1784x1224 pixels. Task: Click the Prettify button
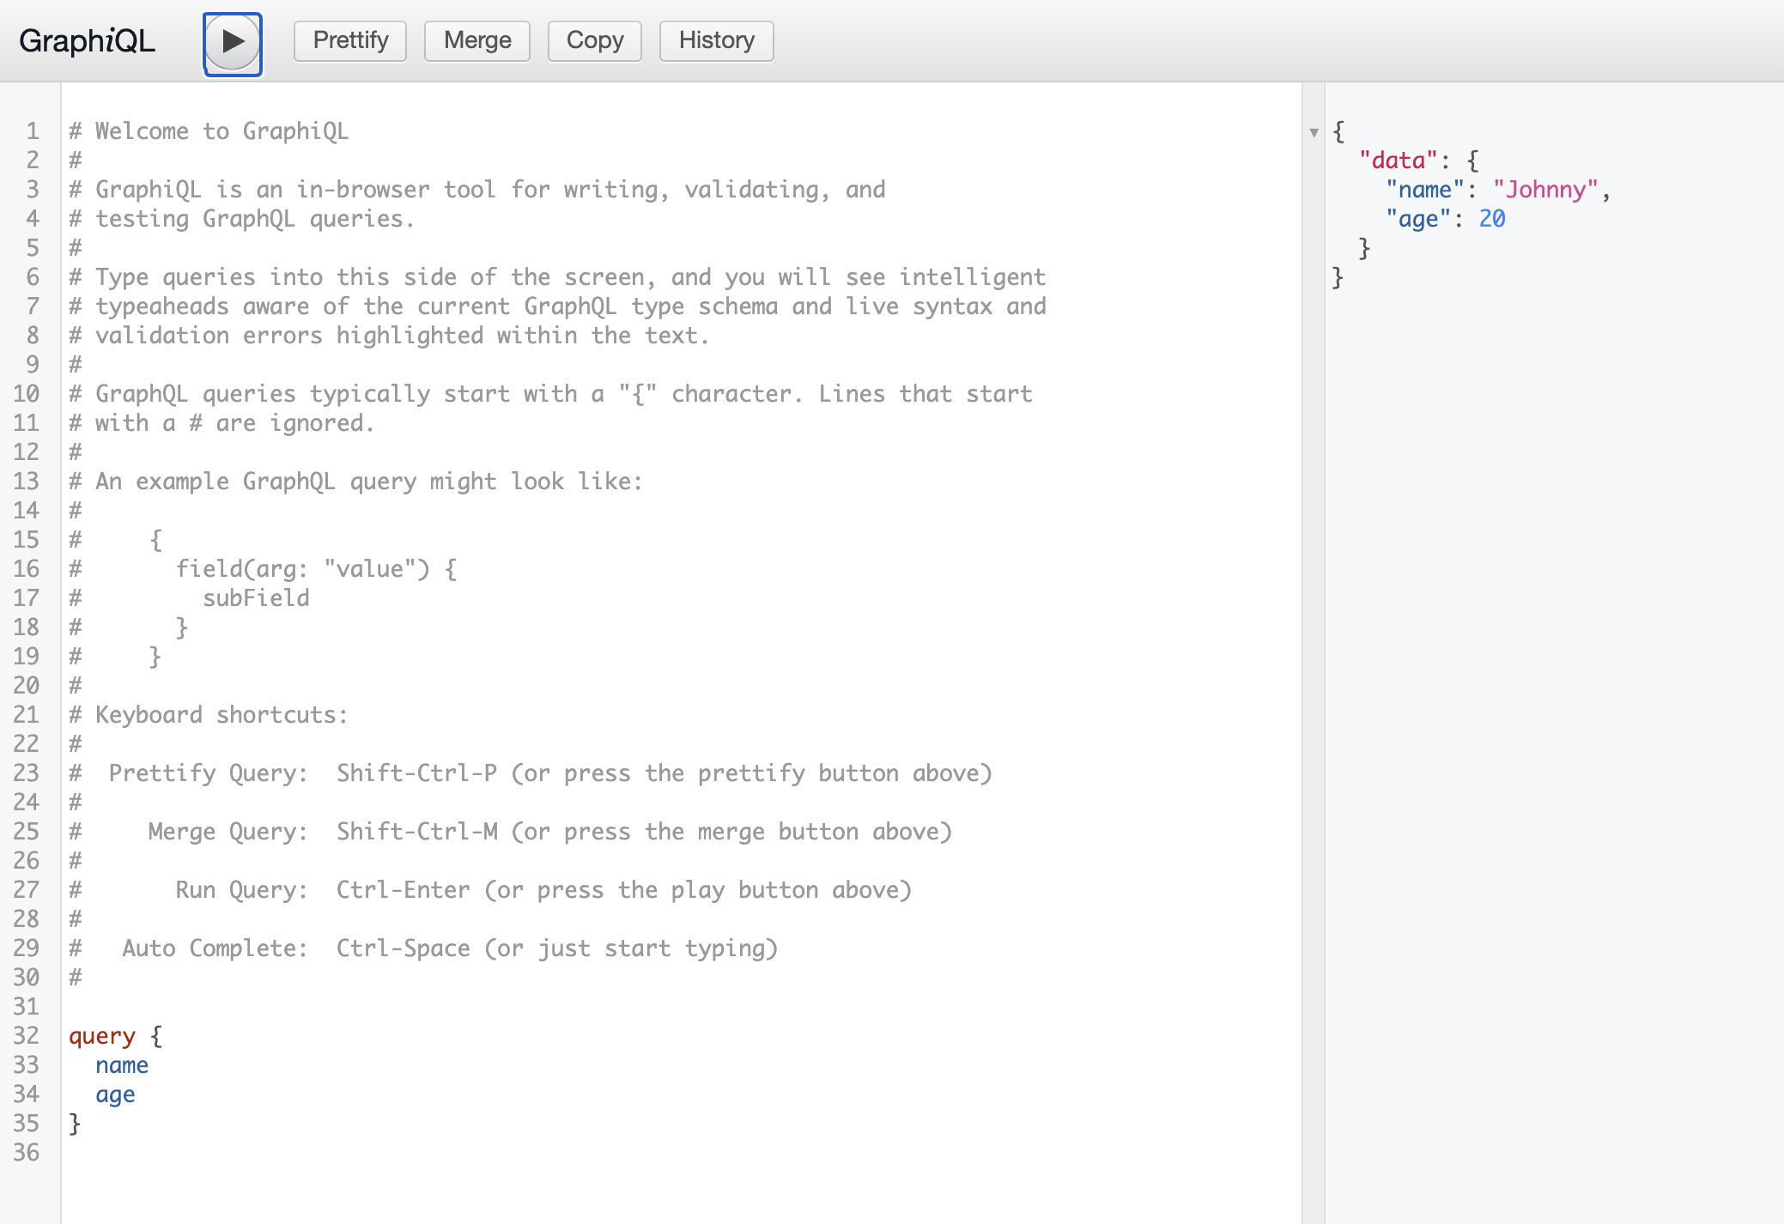coord(350,40)
